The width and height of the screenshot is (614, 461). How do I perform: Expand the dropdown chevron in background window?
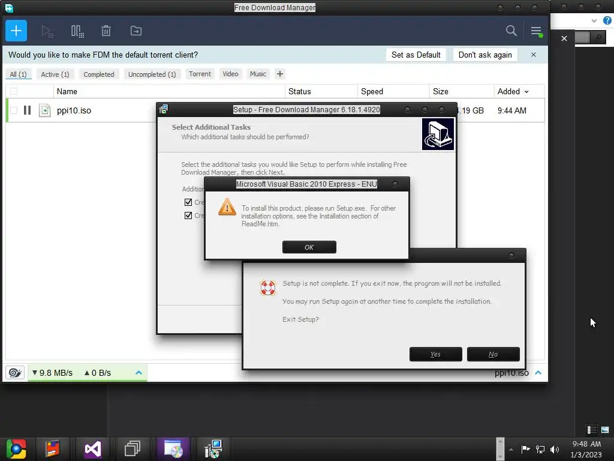[594, 21]
